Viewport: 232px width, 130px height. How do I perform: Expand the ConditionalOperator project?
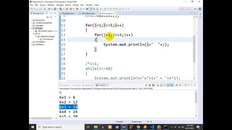coord(31,23)
